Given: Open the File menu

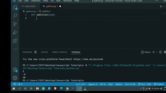Looking at the screenshot, I should click(20, 1).
